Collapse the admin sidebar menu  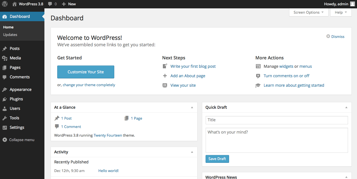[x=18, y=140]
